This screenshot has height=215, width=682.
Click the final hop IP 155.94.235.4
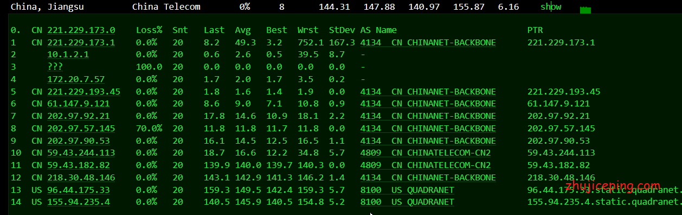(79, 202)
